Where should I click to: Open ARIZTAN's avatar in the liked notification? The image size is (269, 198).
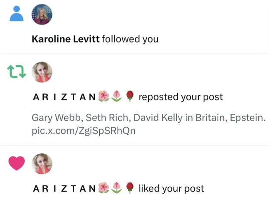click(x=42, y=164)
